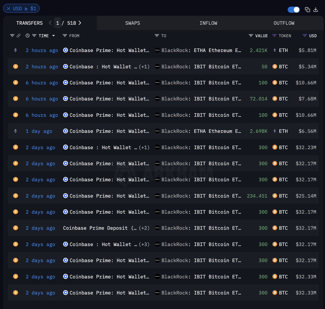Click Ethereum chain icon on $6.56M row
Screen dimensions: 325x309
pyautogui.click(x=15, y=131)
